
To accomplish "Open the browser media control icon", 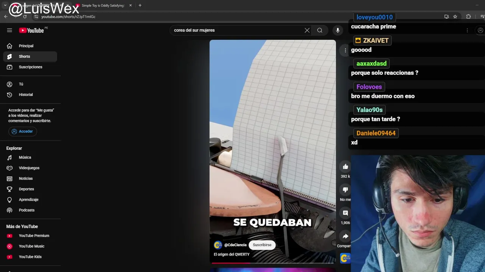I will click(x=482, y=17).
